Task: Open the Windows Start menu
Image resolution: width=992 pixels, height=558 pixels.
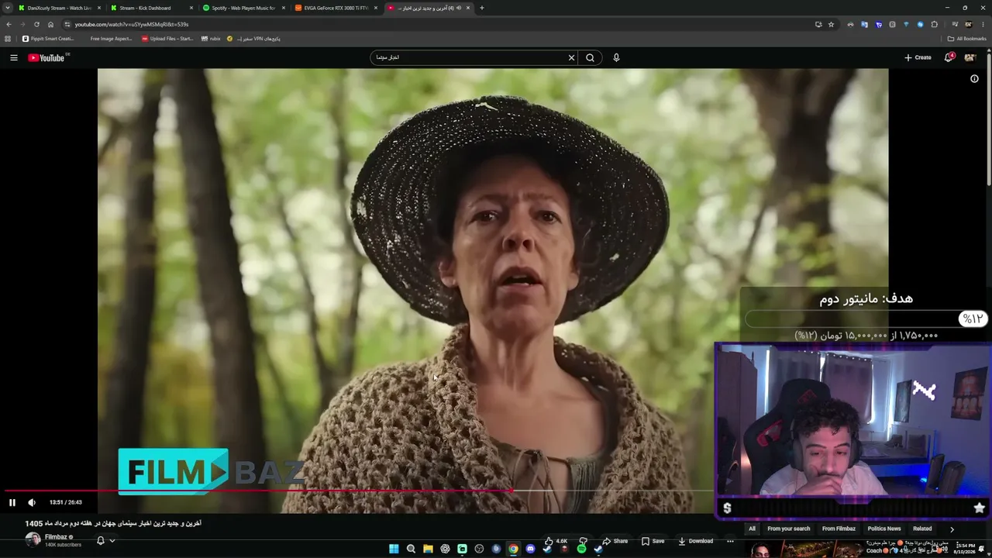Action: (x=394, y=549)
